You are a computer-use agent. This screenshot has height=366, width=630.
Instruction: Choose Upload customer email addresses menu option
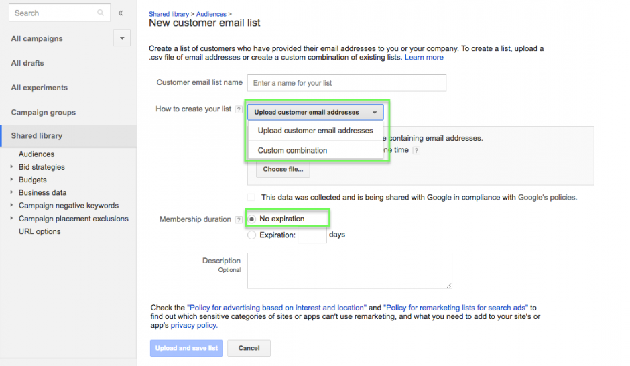coord(316,131)
